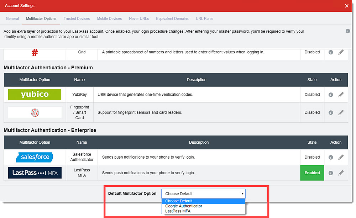Click Disabled state for YubiKey
The image size is (356, 218).
coord(312,95)
